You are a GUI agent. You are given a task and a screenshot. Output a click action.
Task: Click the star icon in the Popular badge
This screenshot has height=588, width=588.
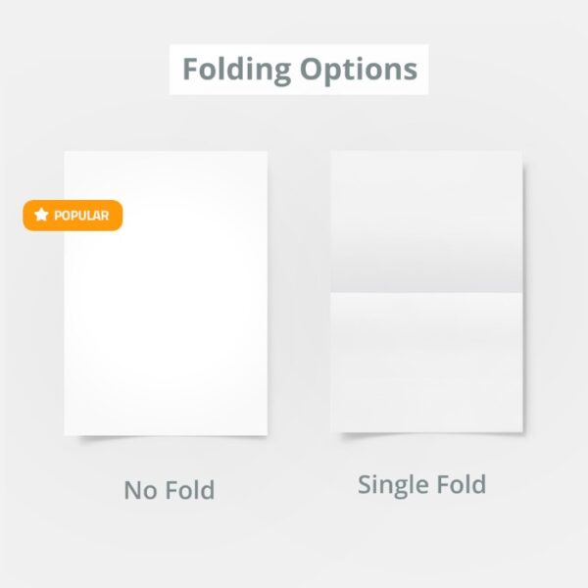41,215
